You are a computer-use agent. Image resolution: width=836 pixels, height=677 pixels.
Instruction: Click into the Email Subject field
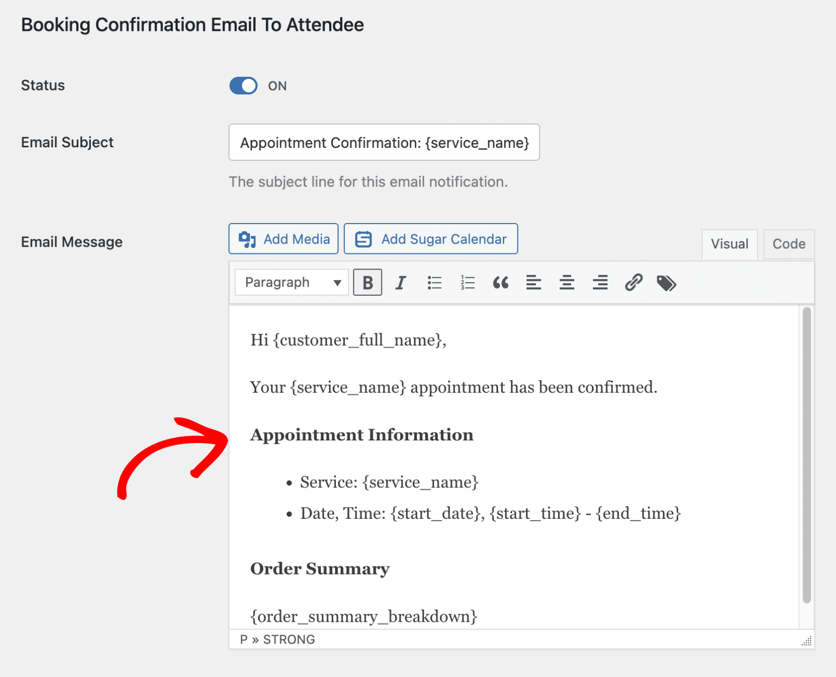(x=384, y=143)
